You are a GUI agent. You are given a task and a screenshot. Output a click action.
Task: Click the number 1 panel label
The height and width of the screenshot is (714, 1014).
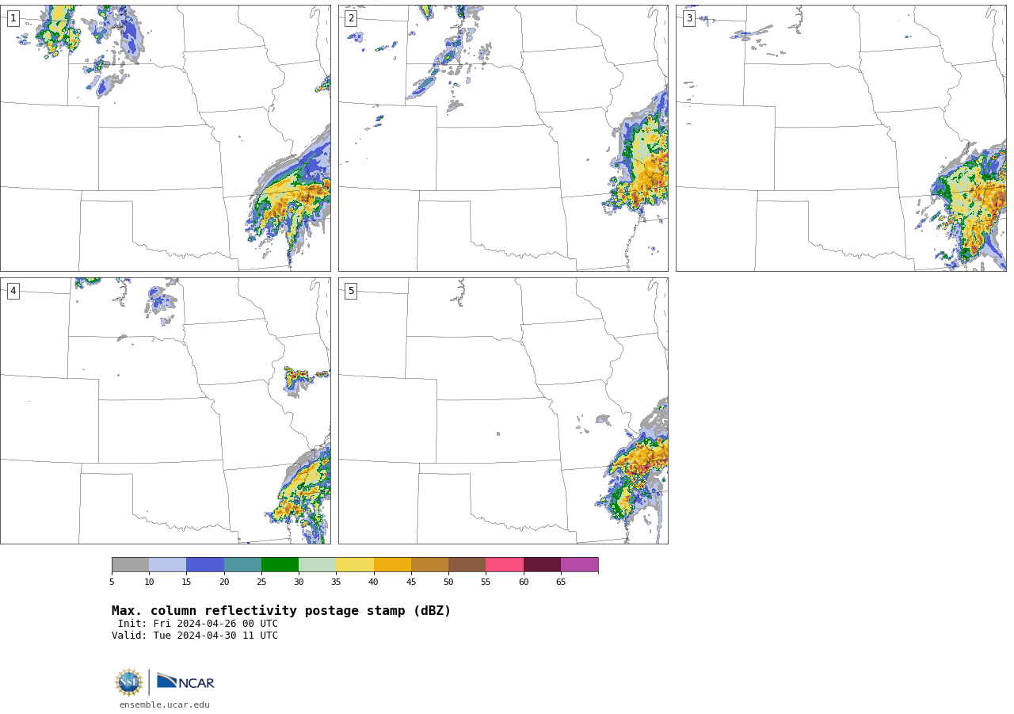[13, 18]
